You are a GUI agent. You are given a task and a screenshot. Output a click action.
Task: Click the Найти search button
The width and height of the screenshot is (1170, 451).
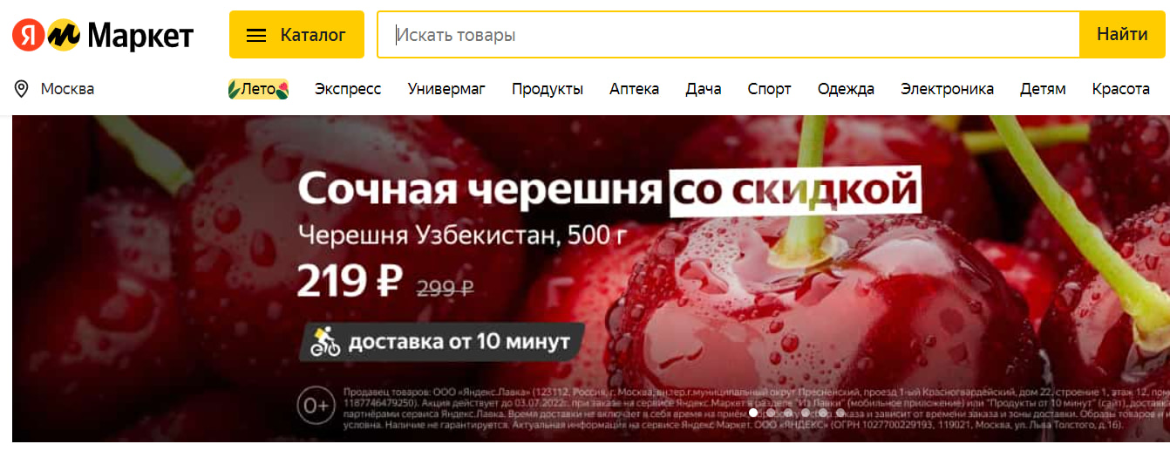click(x=1122, y=35)
